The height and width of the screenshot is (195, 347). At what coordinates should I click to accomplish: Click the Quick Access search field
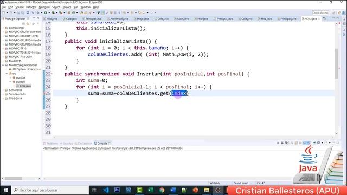[320, 13]
